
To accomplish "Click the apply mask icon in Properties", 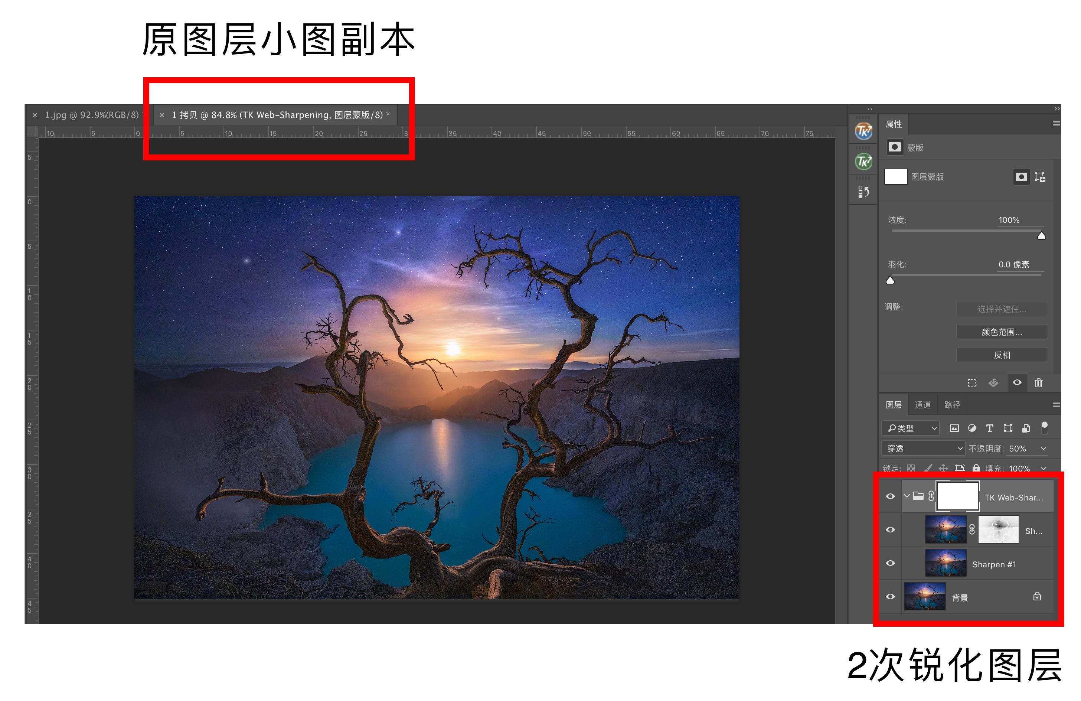I will click(993, 383).
